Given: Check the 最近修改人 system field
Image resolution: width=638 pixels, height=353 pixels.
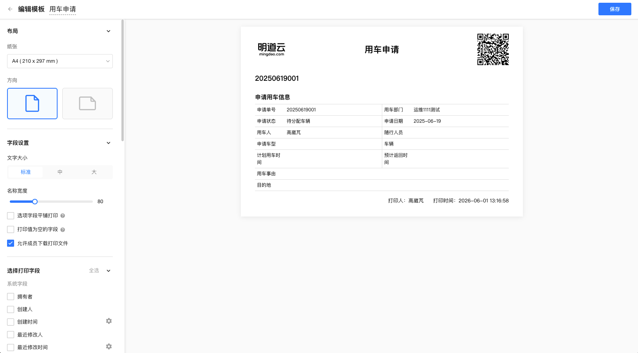Looking at the screenshot, I should tap(11, 335).
